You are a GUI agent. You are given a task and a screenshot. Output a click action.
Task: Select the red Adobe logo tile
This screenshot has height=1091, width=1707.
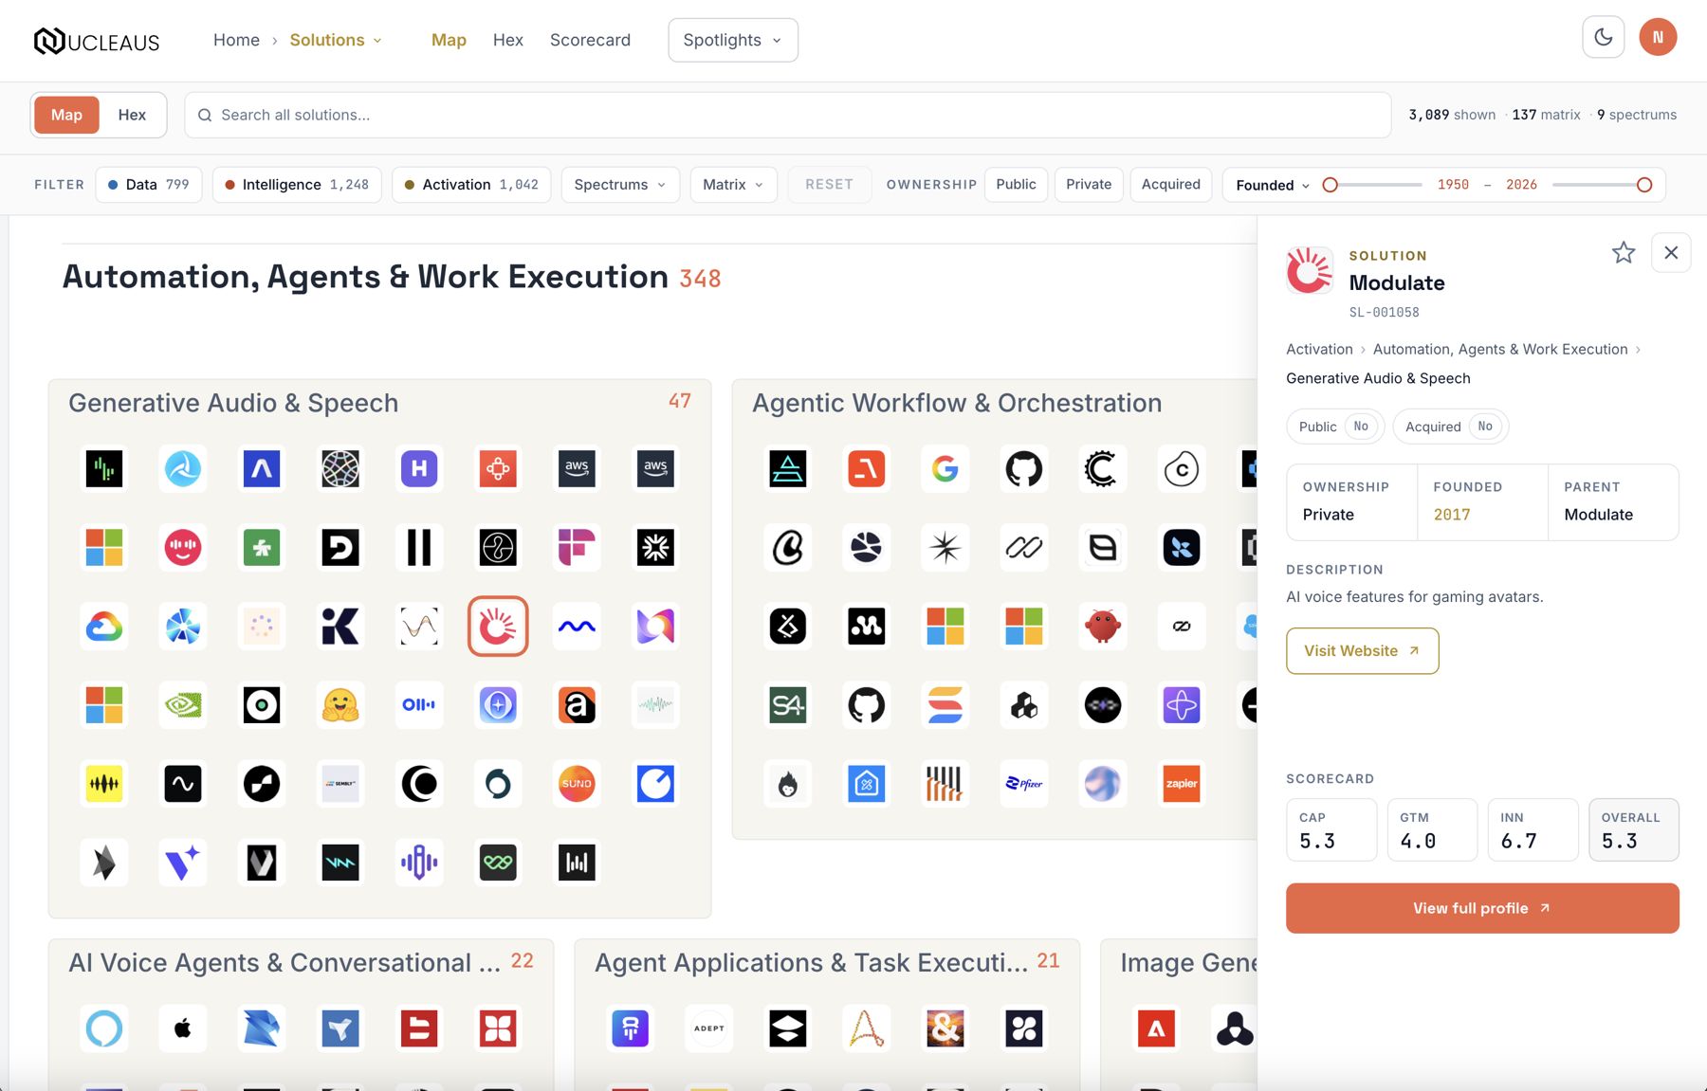point(1156,1027)
